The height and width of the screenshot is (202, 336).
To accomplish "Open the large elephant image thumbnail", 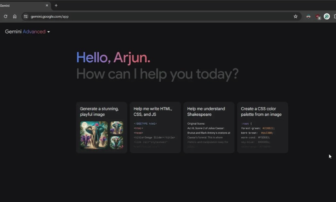I will tap(94, 135).
